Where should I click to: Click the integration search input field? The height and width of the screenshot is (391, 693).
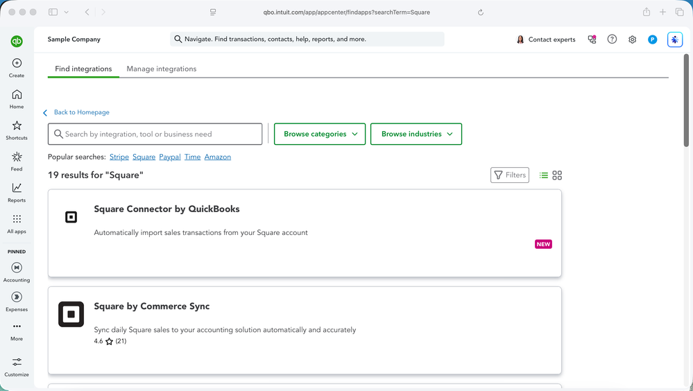pyautogui.click(x=155, y=134)
